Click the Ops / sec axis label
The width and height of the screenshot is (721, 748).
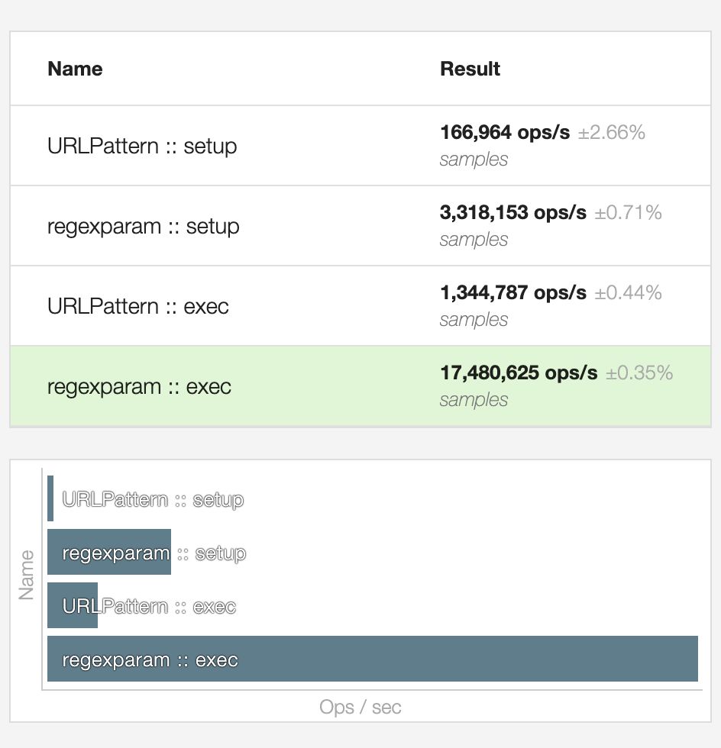360,707
